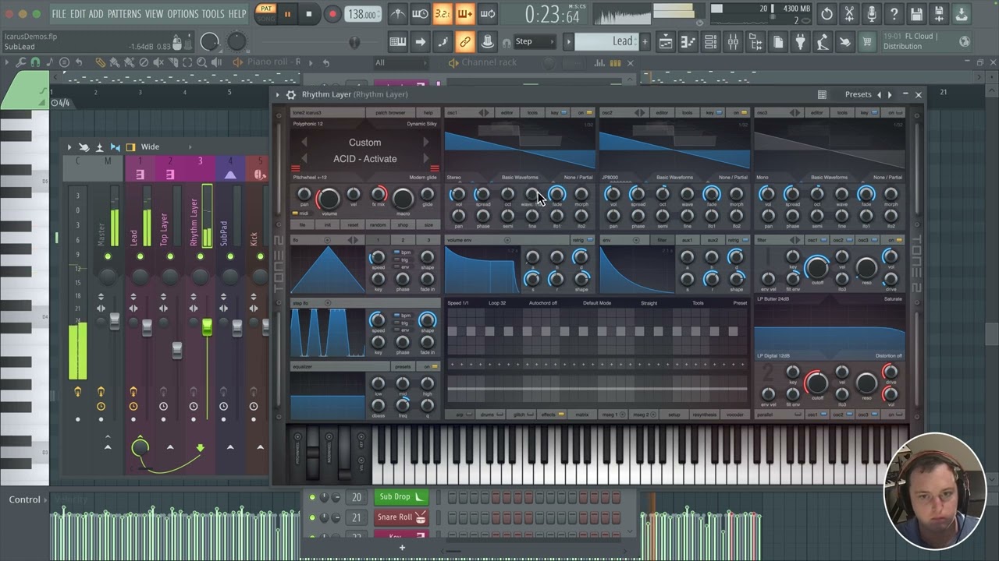The height and width of the screenshot is (561, 999).
Task: Toggle equalizer on switch
Action: 428,366
